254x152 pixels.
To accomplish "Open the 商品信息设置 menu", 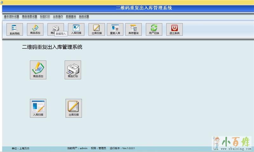I will pos(30,16).
